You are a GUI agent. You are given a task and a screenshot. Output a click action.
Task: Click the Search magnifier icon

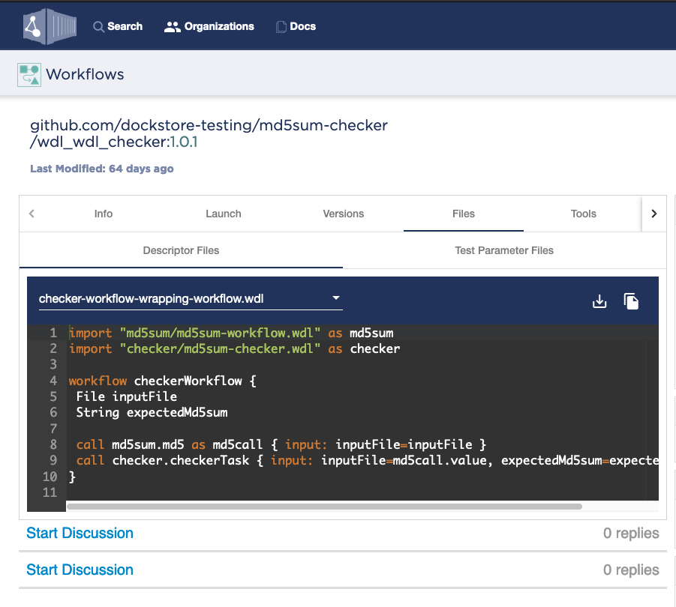coord(98,27)
